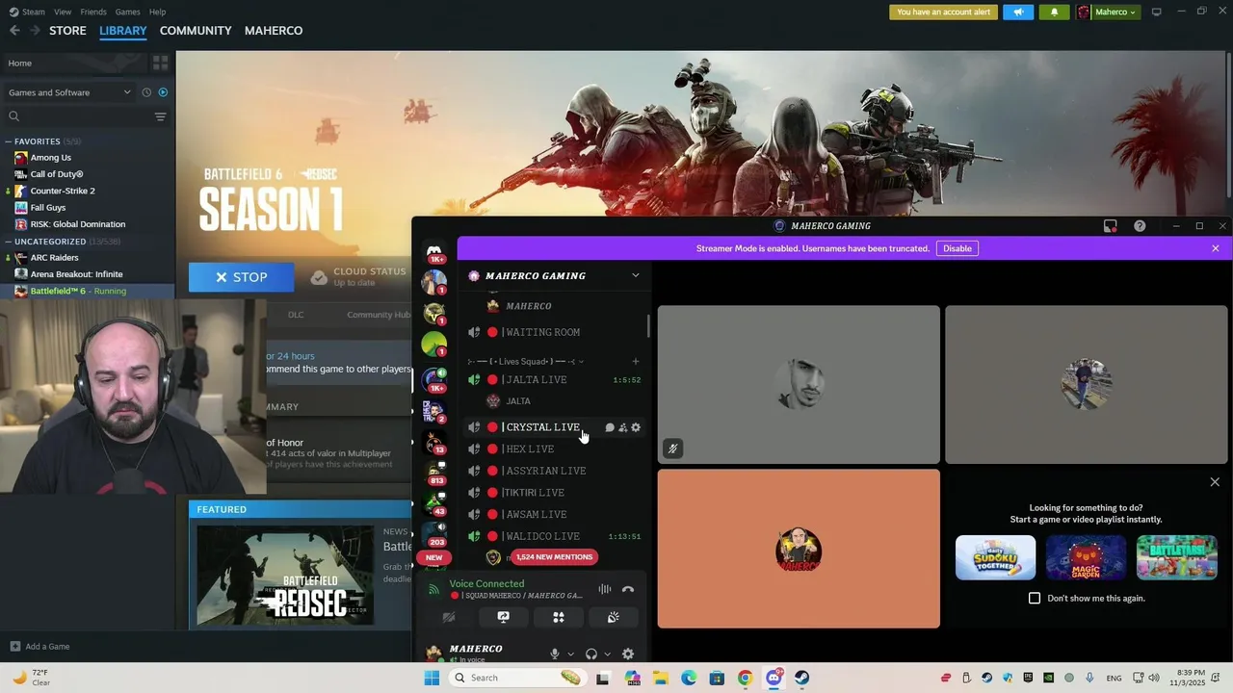Toggle Discord camera on
This screenshot has width=1233, height=693.
coord(448,617)
